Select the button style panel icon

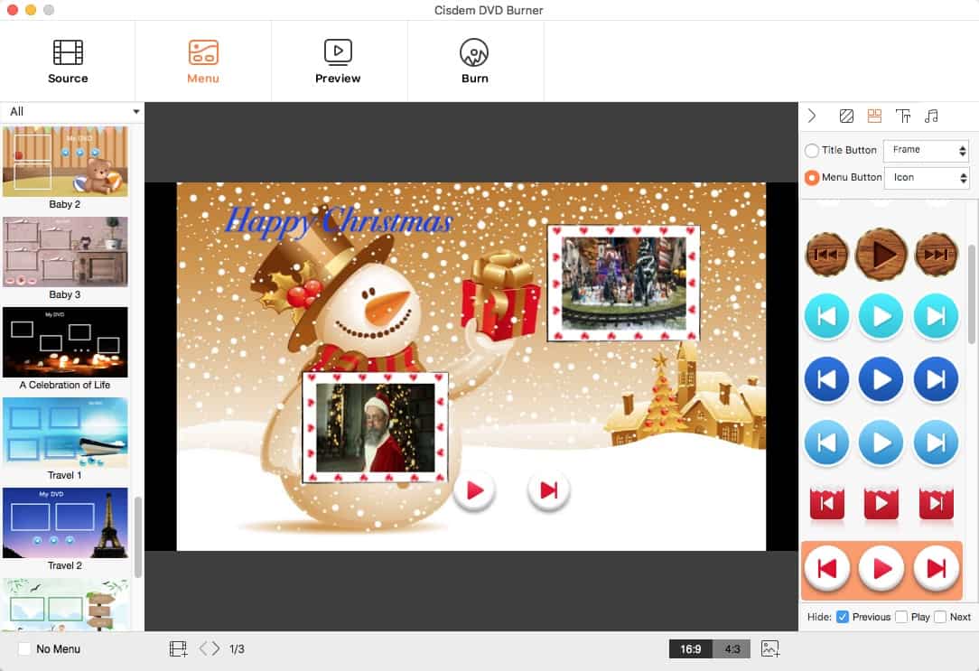tap(874, 116)
